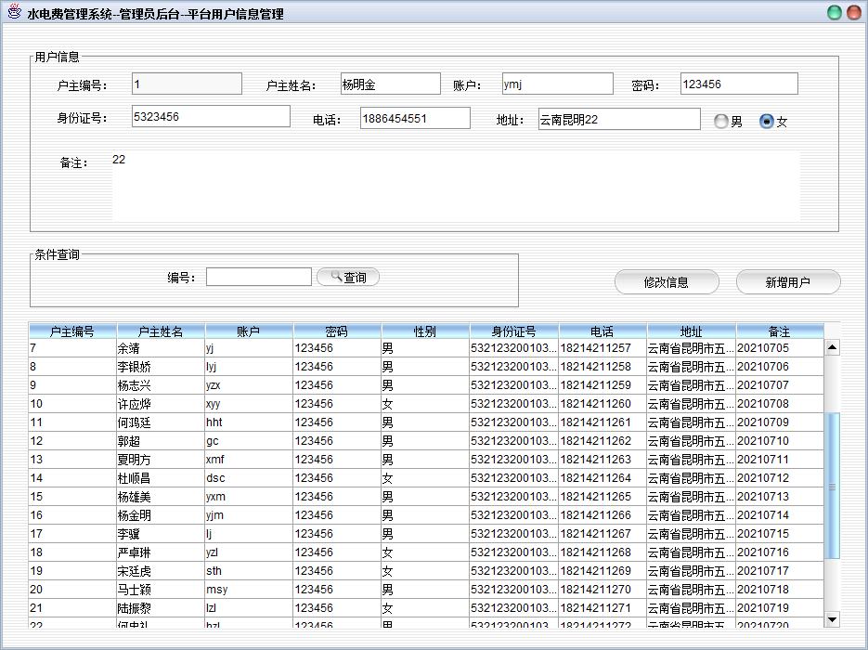
Task: Click the 备注 text area
Action: click(456, 186)
